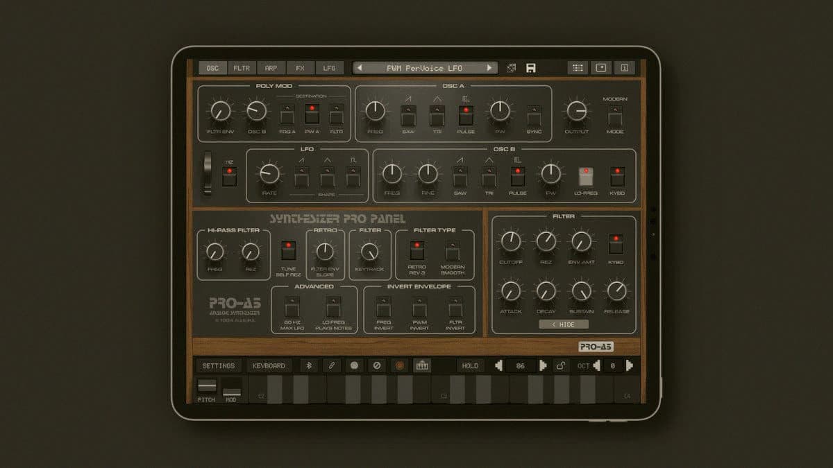
Task: Toggle OSC B LO-FREQ switch
Action: 587,177
